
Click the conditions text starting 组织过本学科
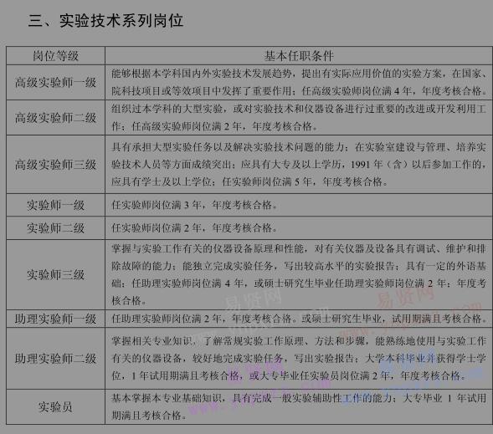[x=299, y=117]
